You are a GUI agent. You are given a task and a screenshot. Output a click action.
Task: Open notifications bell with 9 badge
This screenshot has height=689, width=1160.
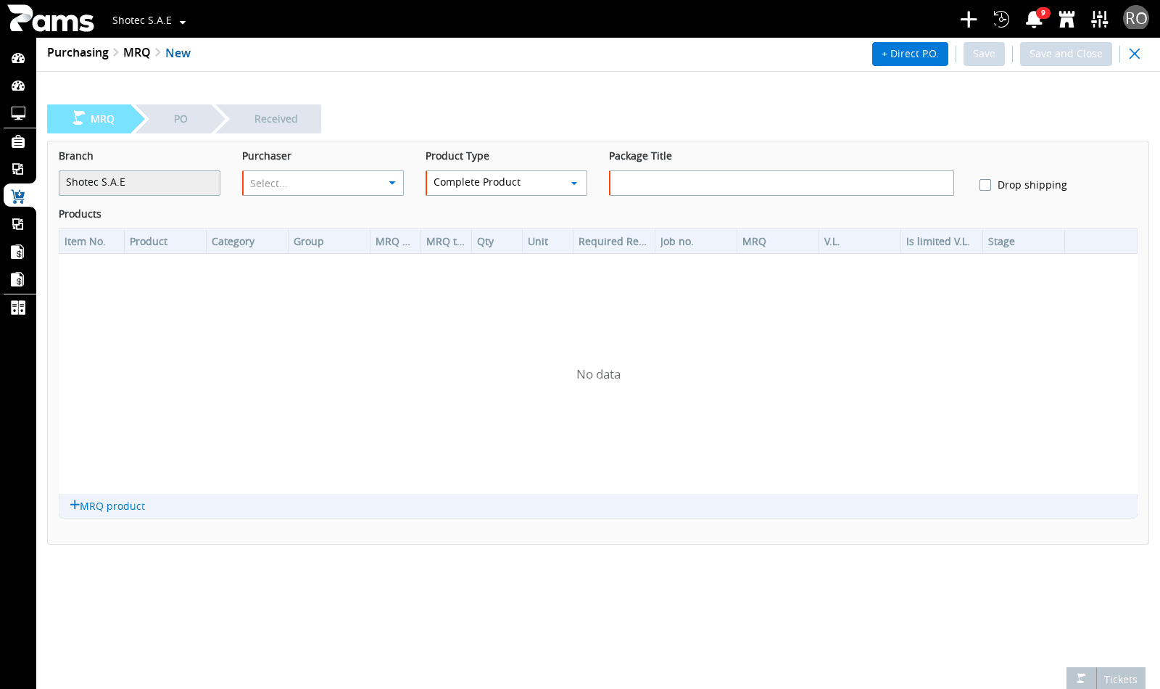pyautogui.click(x=1035, y=19)
